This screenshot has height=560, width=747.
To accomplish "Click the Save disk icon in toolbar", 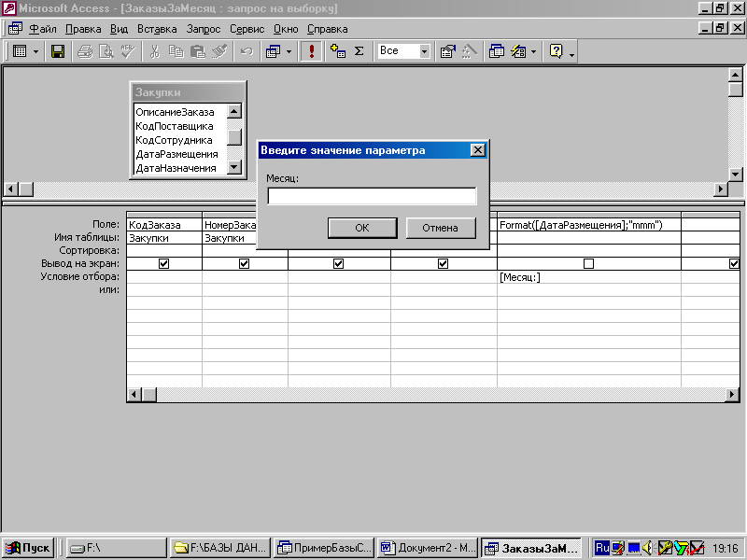I will pyautogui.click(x=57, y=51).
